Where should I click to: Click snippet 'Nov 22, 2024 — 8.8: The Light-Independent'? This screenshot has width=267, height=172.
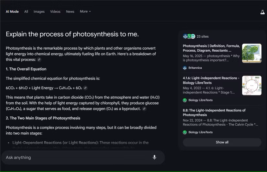pos(220,122)
